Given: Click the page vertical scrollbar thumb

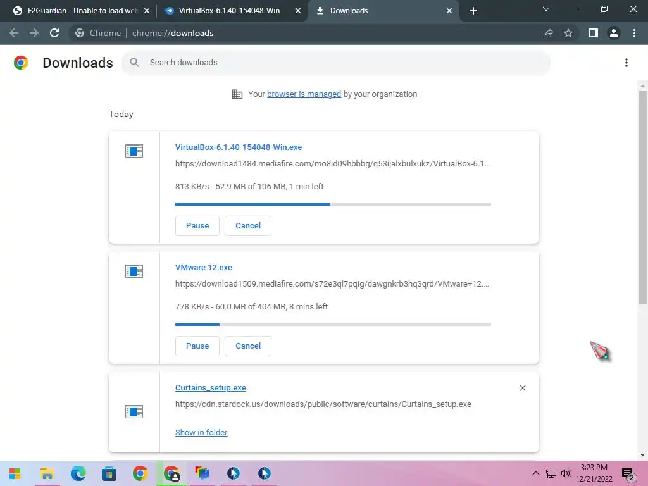Looking at the screenshot, I should pos(642,197).
